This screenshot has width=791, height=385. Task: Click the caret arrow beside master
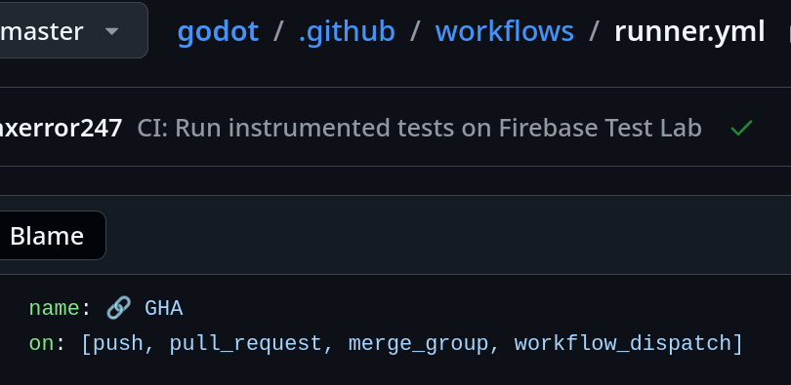point(111,32)
